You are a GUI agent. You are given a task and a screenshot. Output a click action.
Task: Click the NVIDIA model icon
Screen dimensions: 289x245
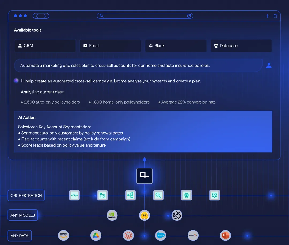pos(112,215)
